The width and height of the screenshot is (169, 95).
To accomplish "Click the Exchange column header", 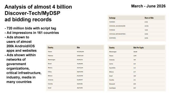I will (112, 18).
